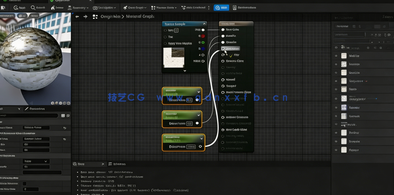Click the Ambient Occlusion pin on the result node
Screen dimensions: 394x195
222,117
